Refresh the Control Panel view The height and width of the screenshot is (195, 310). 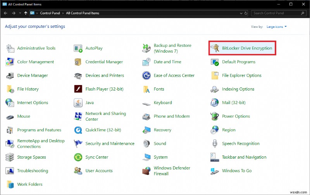246,13
